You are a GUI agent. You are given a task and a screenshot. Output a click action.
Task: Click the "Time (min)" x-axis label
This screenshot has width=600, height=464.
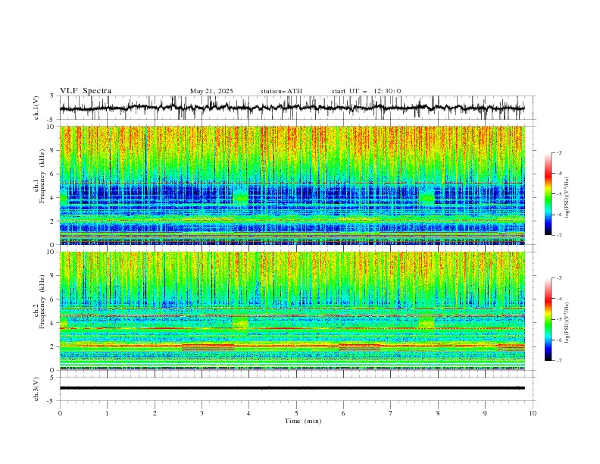coord(303,421)
